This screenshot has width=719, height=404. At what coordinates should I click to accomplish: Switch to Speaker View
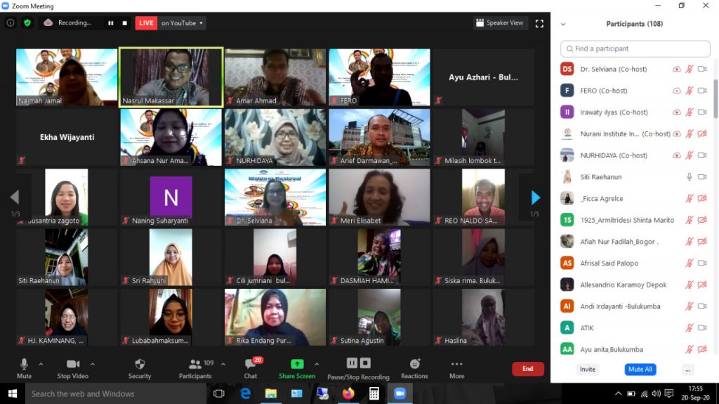(499, 23)
